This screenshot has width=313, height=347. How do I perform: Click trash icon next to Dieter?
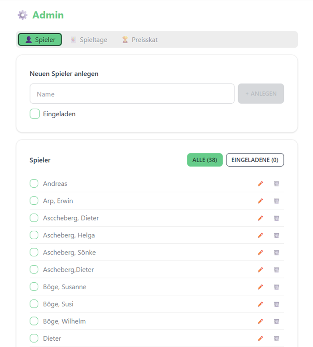click(x=276, y=338)
